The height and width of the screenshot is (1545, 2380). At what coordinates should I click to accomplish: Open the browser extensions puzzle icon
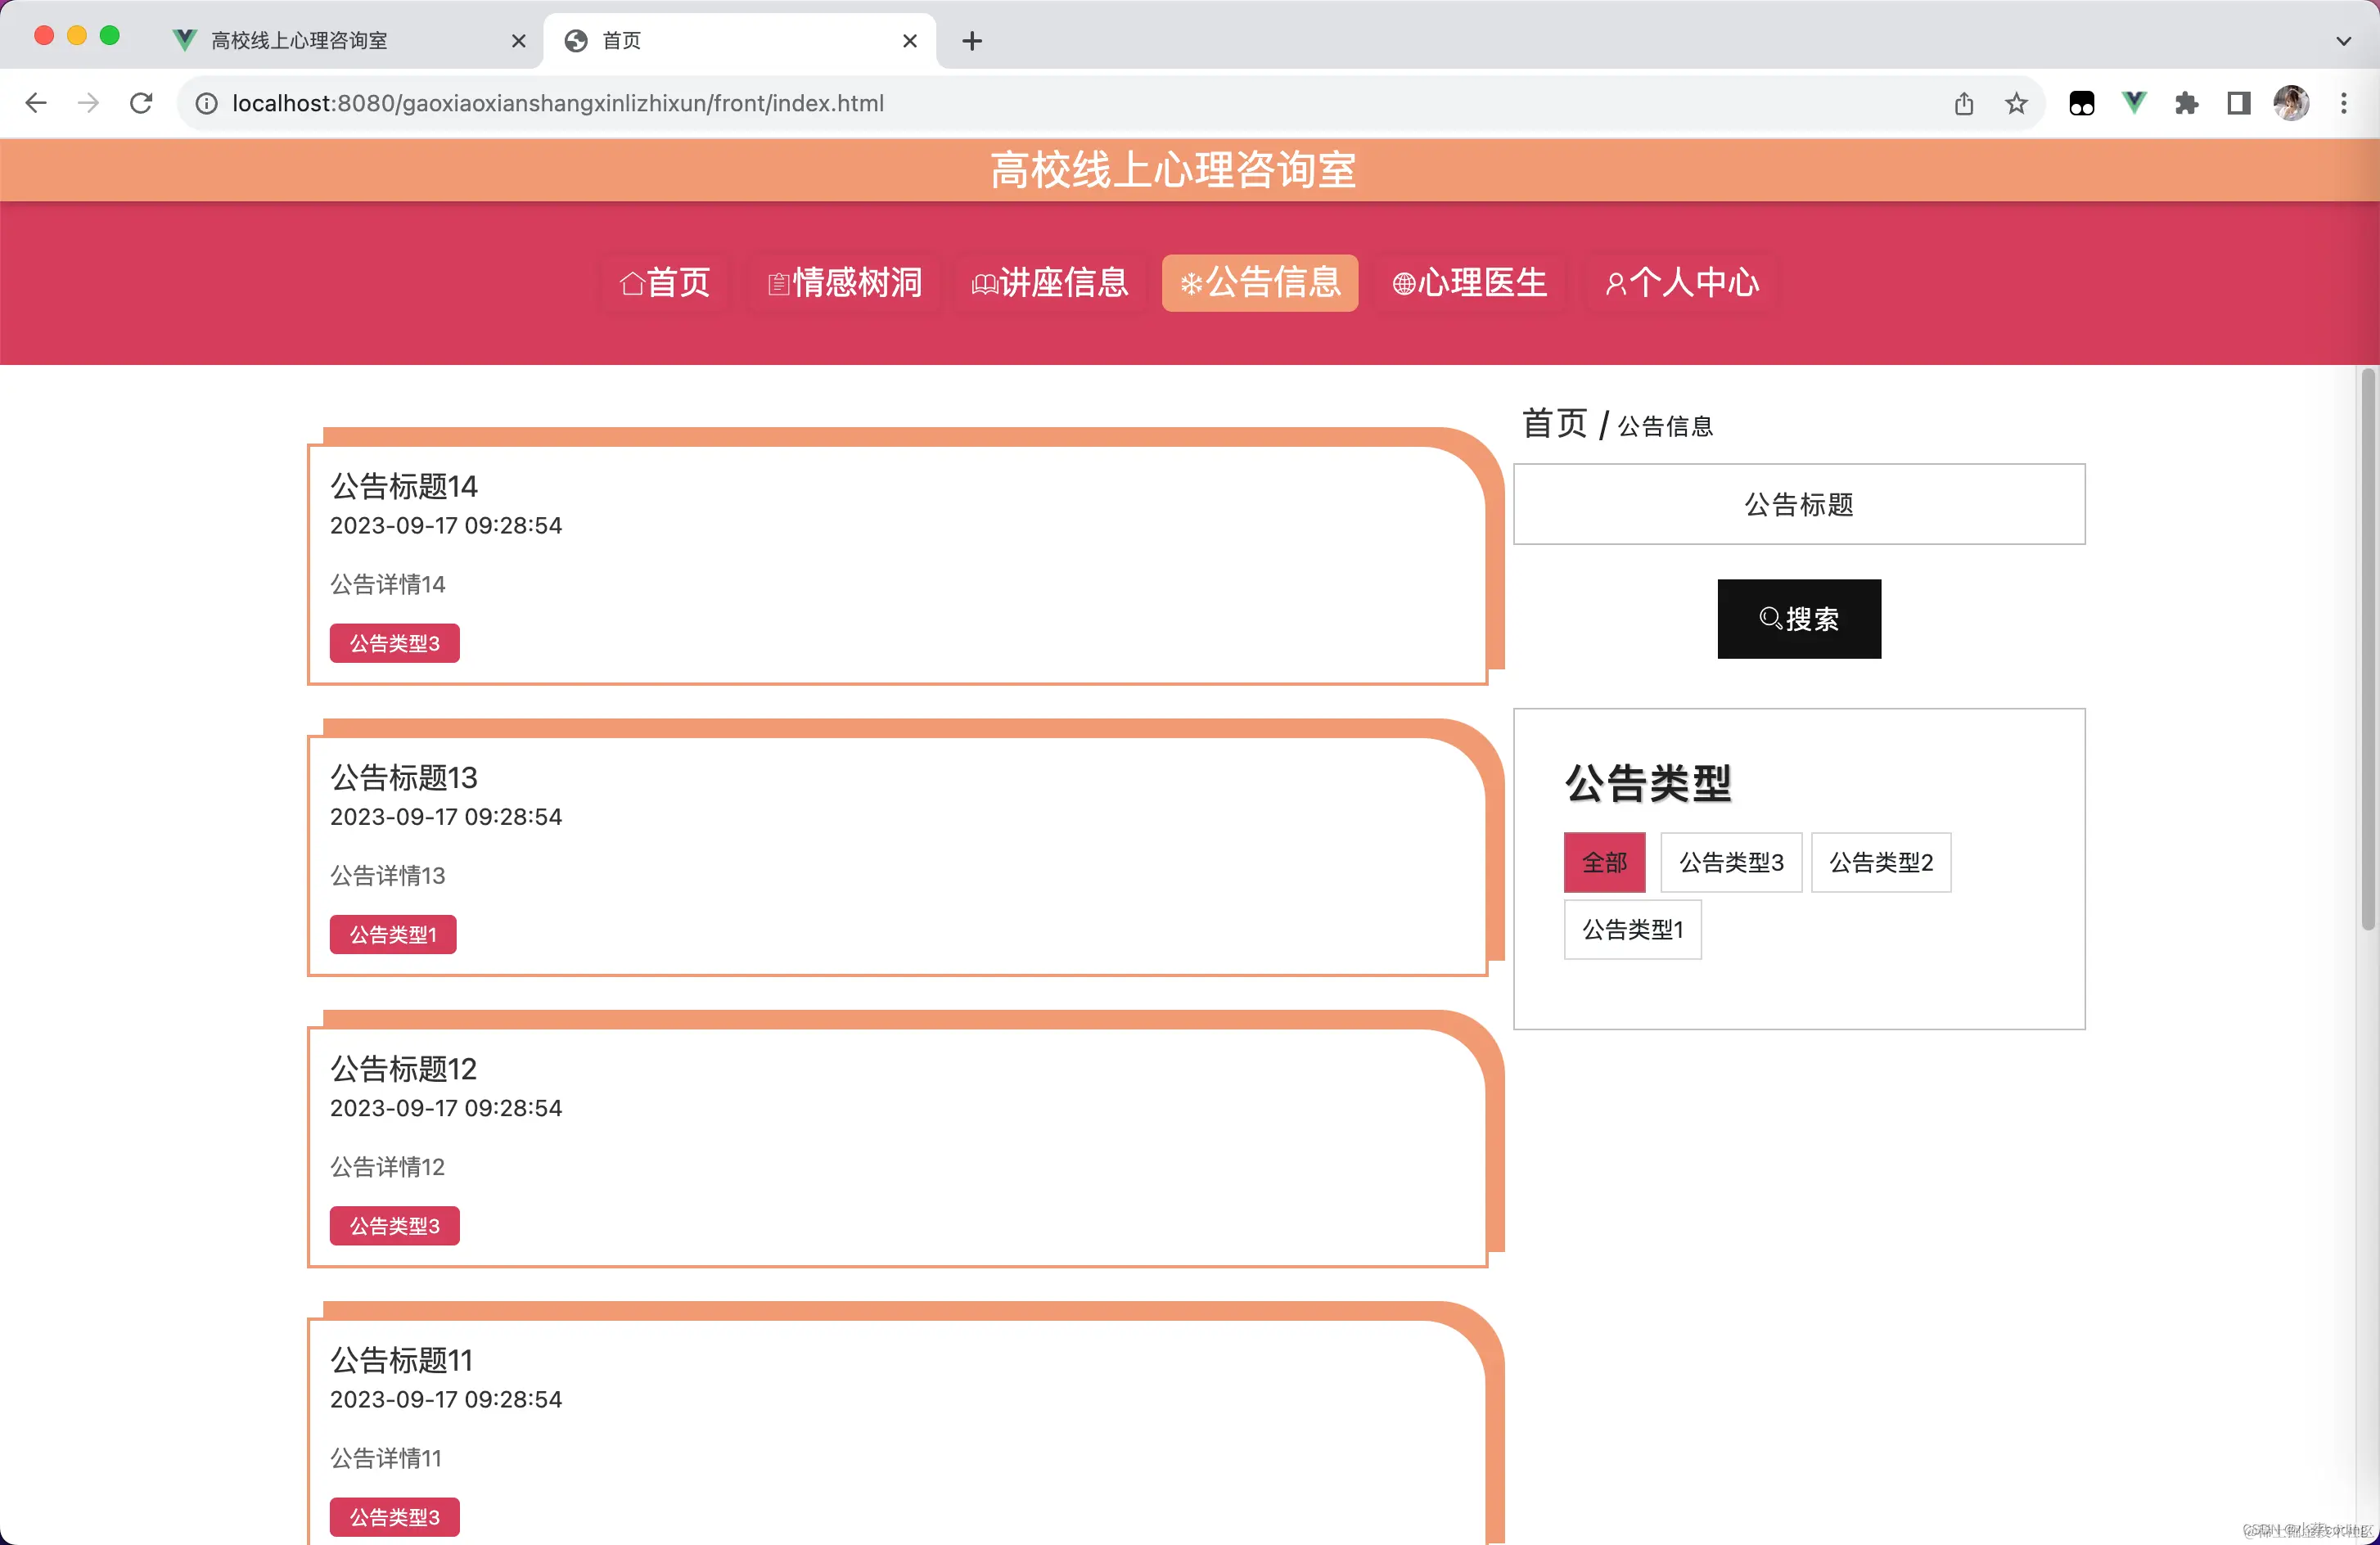point(2186,102)
